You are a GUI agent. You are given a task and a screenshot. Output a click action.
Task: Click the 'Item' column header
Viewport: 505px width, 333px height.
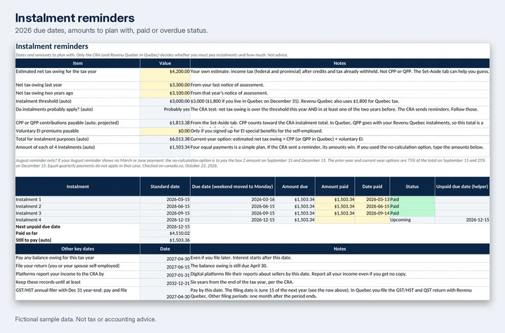(78, 63)
